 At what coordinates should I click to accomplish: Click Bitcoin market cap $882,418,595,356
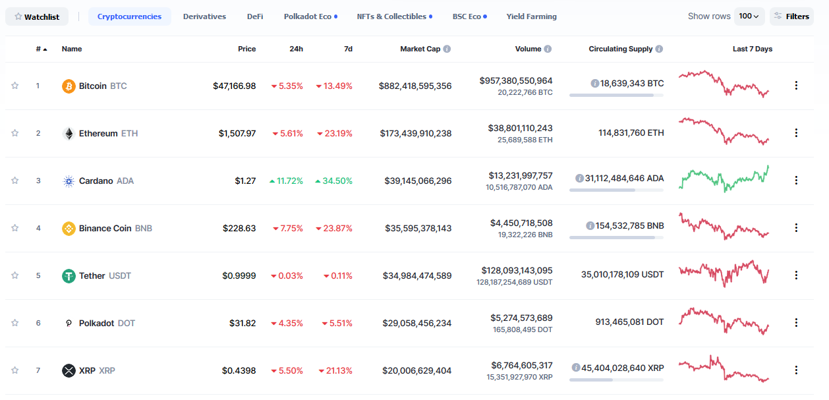tap(415, 86)
